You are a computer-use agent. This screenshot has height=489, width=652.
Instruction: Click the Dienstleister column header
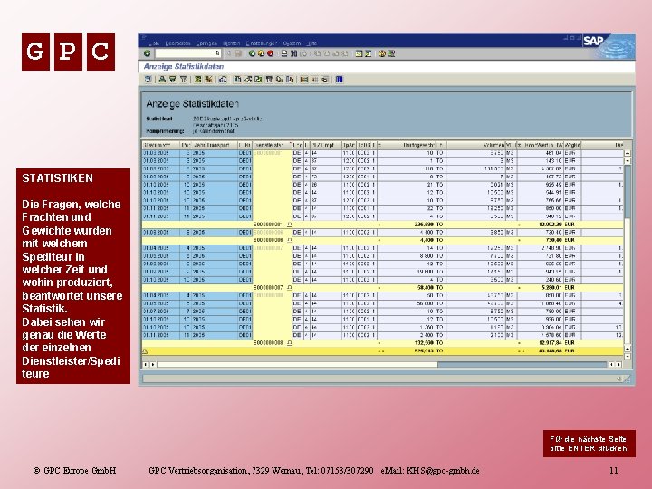click(x=272, y=145)
